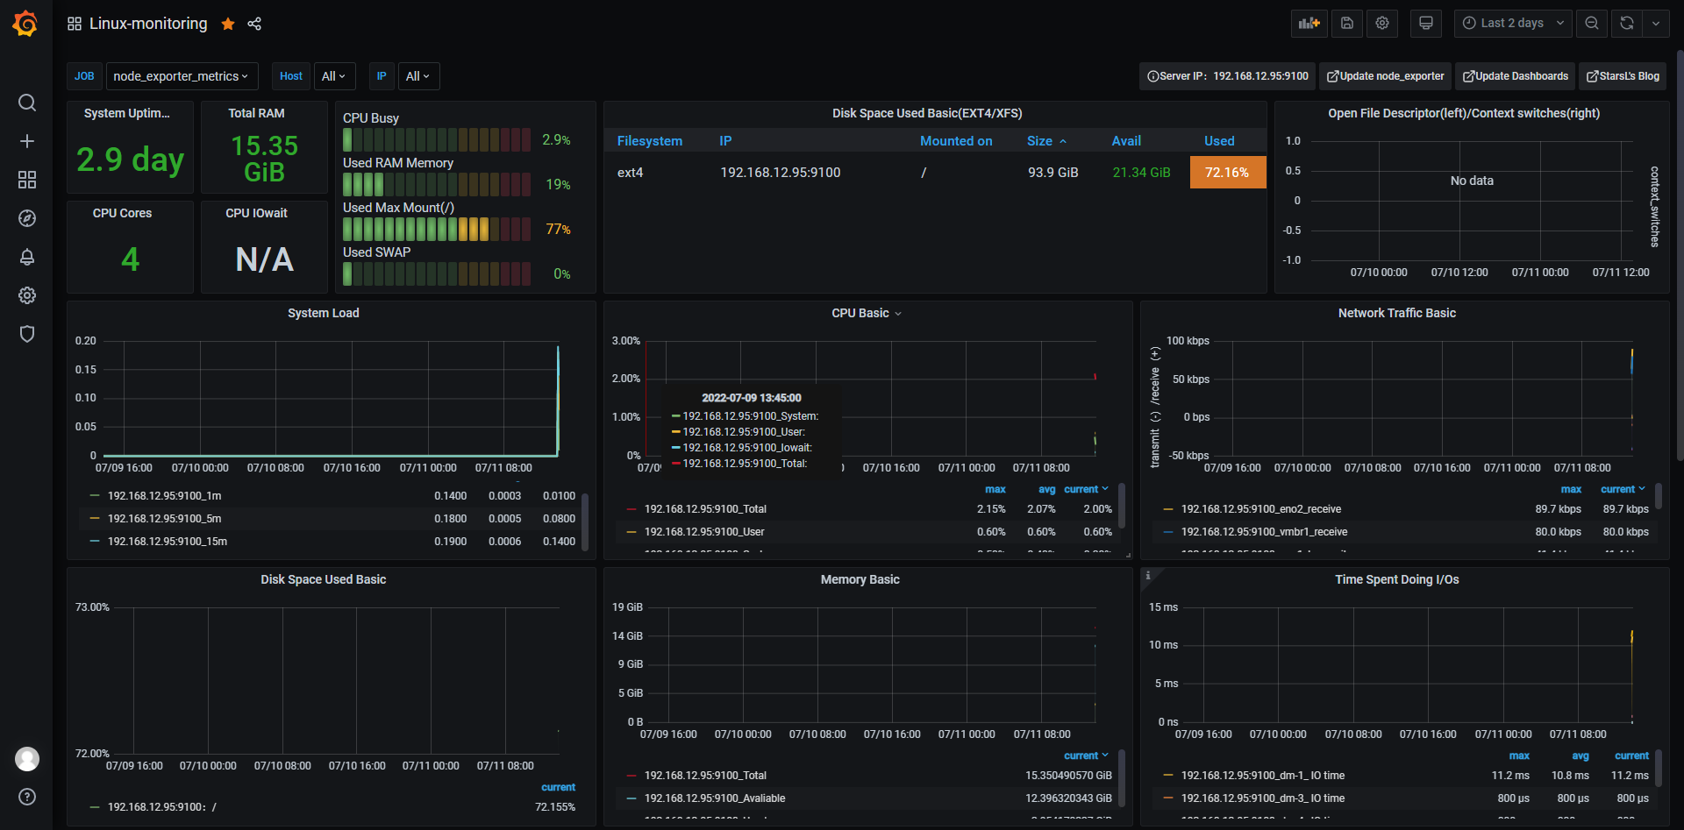Hide the 192.168.12.95:9100_Total series in CPU Basic
1684x830 pixels.
[704, 508]
